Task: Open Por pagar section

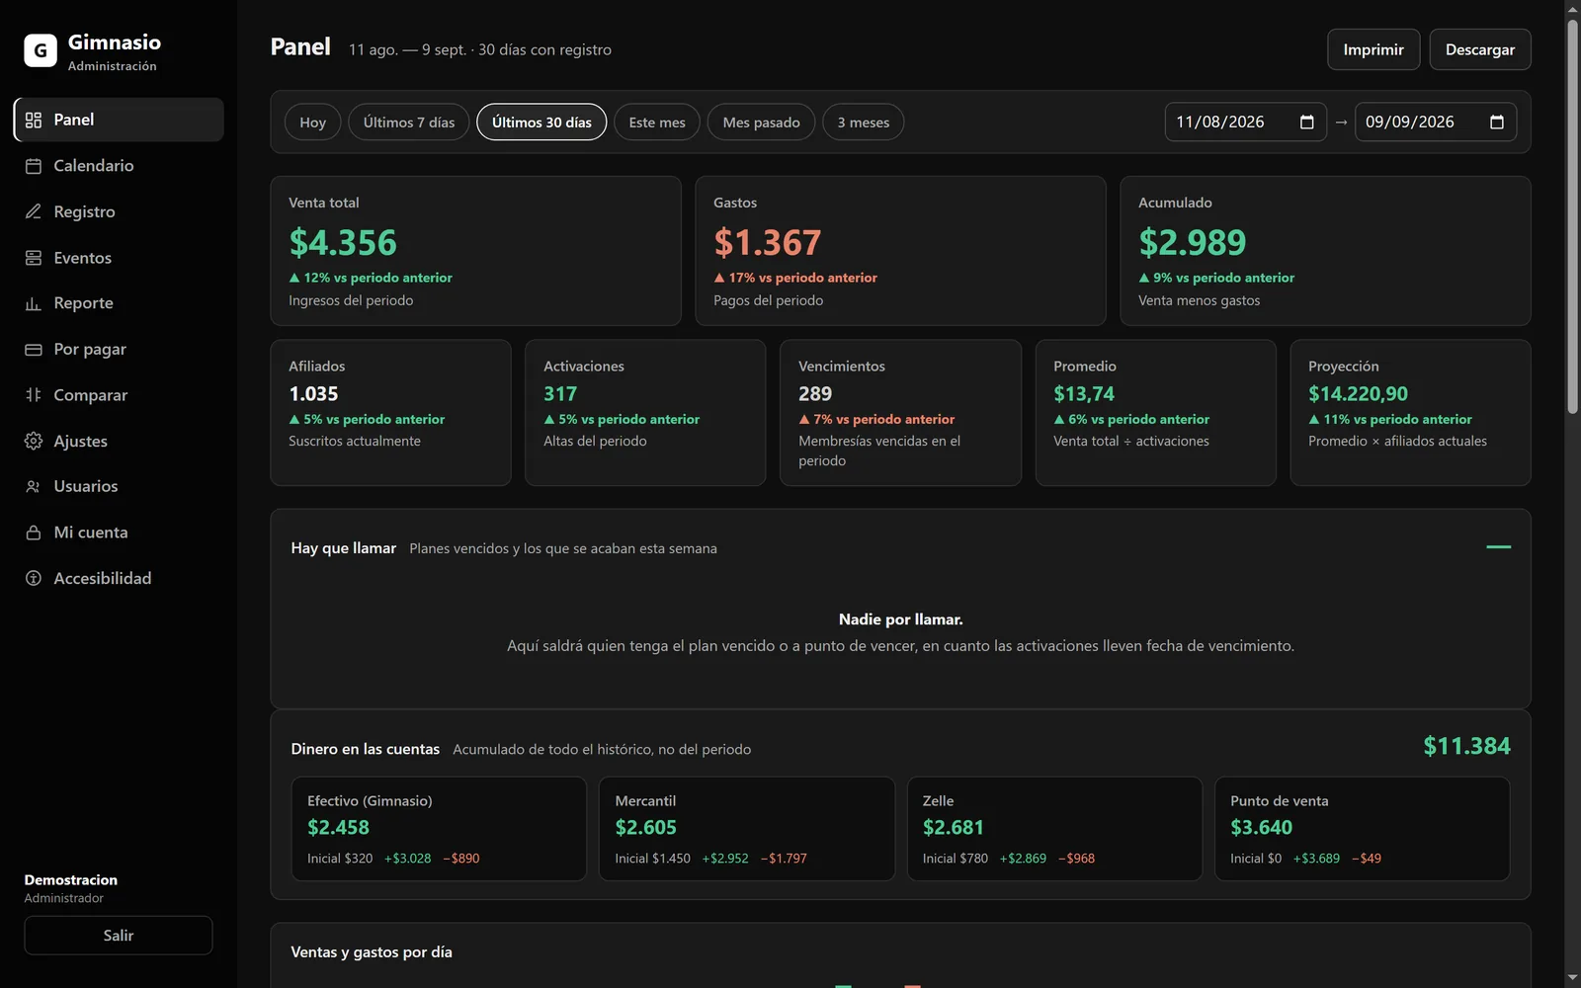Action: 119,350
